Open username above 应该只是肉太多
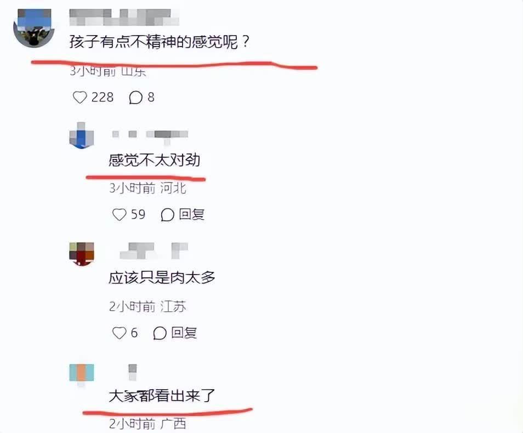Screen dimensions: 523x433 tap(154, 250)
